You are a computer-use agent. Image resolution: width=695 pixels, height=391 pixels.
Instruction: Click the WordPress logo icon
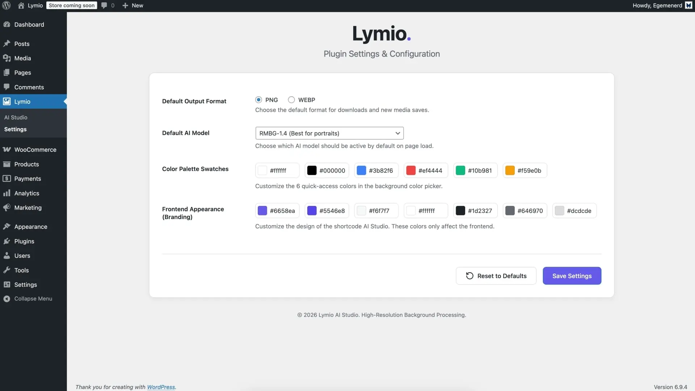pyautogui.click(x=7, y=5)
